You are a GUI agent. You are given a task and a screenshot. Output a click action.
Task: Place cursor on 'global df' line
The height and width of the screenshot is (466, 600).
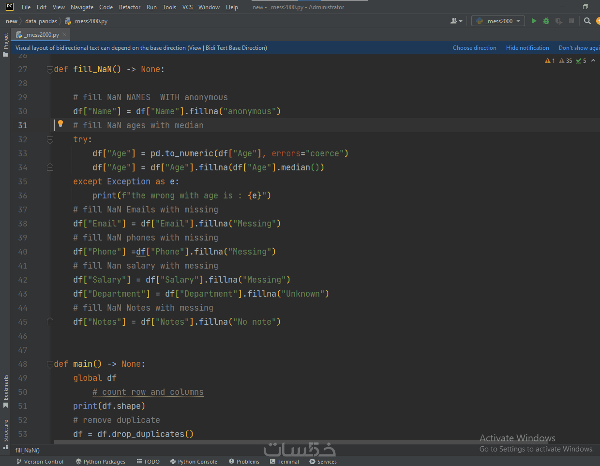click(x=95, y=378)
